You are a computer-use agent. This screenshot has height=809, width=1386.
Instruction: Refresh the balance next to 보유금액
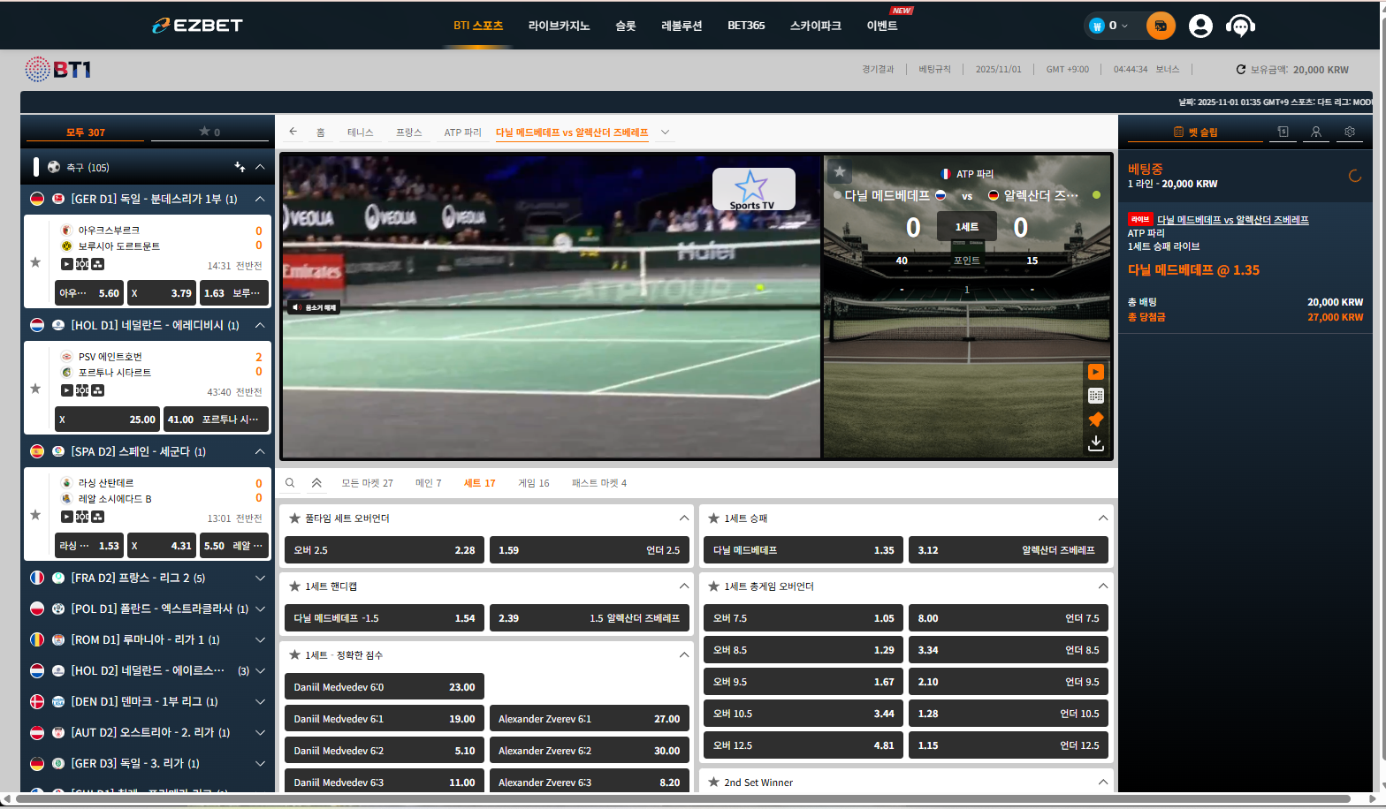coord(1240,70)
